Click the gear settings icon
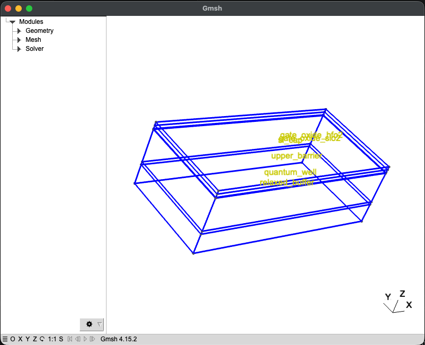Image resolution: width=425 pixels, height=345 pixels. [89, 324]
